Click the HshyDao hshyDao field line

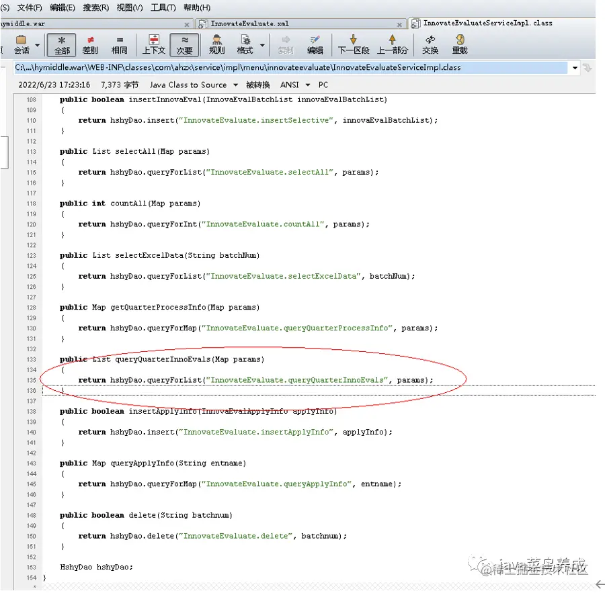96,567
